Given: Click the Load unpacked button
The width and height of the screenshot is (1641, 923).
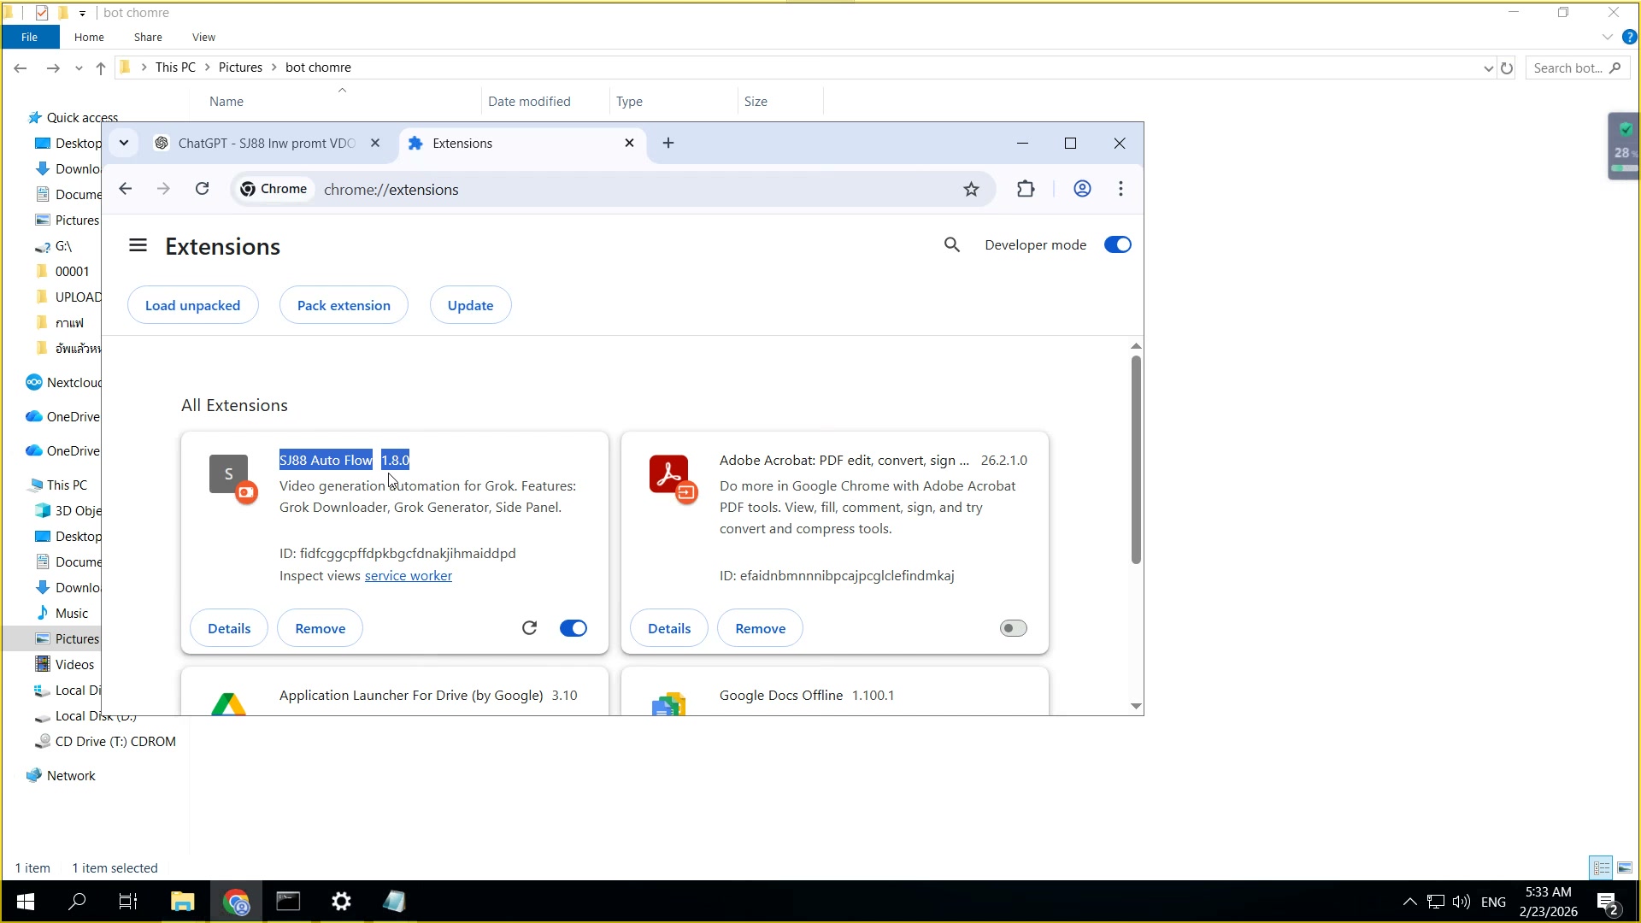Looking at the screenshot, I should (192, 306).
